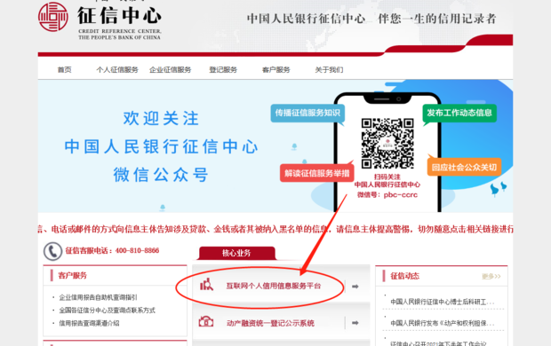Open the 登记服务 menu
The image size is (551, 346).
coord(223,70)
